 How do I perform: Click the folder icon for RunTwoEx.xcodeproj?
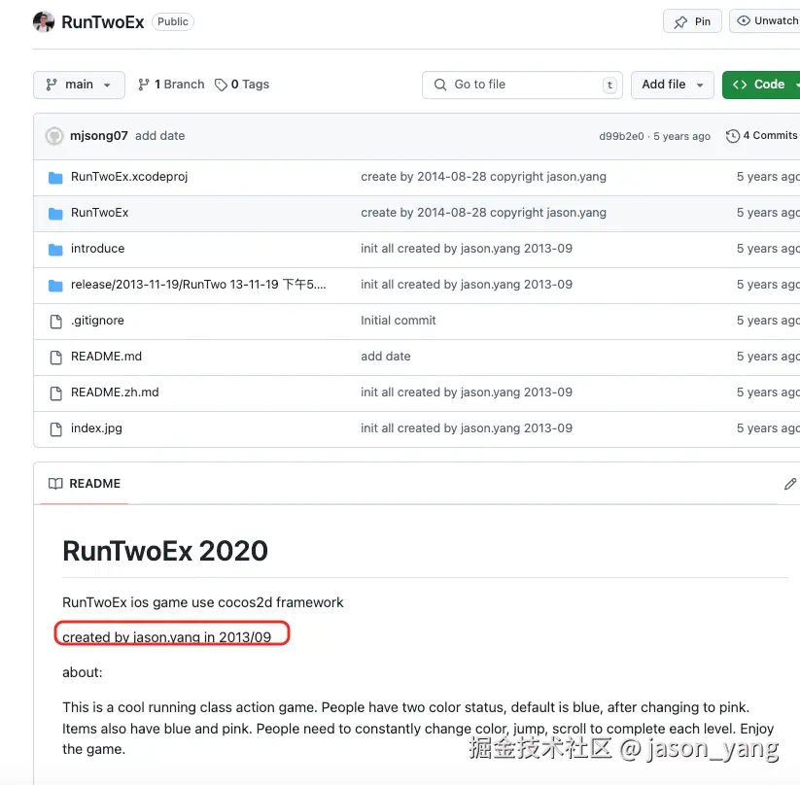tap(55, 177)
